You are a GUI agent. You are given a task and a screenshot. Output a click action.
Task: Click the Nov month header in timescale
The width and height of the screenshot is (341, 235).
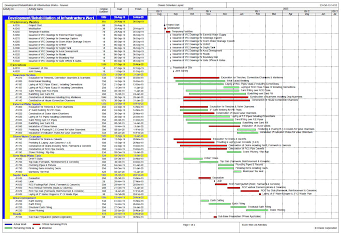[x=208, y=14]
